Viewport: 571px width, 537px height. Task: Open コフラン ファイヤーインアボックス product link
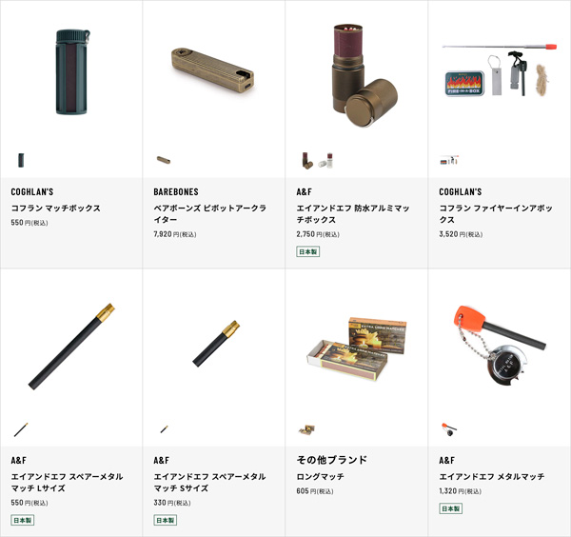pyautogui.click(x=496, y=214)
